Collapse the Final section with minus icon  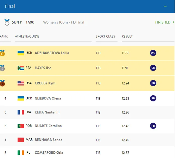coord(165,6)
